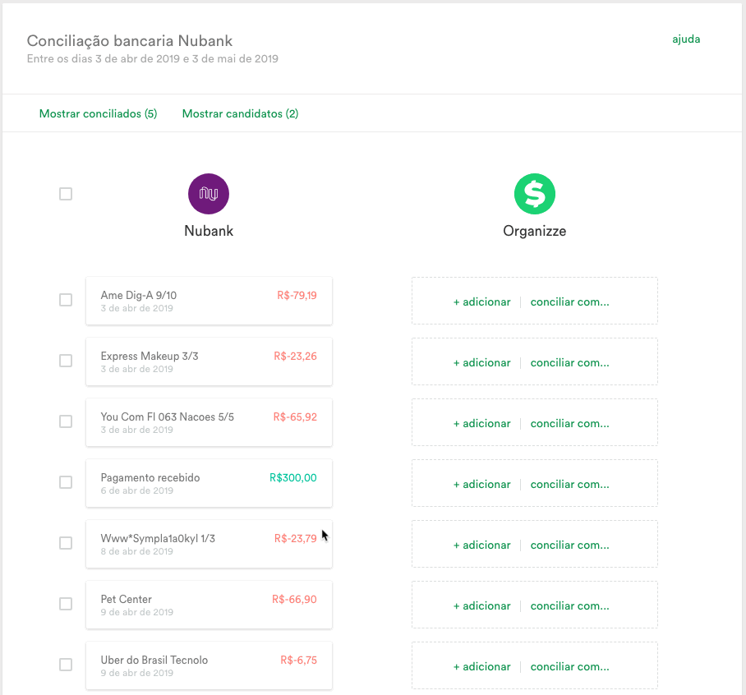Click + adicionar for Www*Sympla1a0kyl 1/3
This screenshot has height=695, width=746.
481,545
